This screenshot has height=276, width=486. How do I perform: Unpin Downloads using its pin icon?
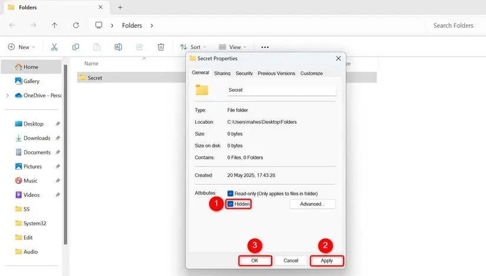[x=58, y=138]
